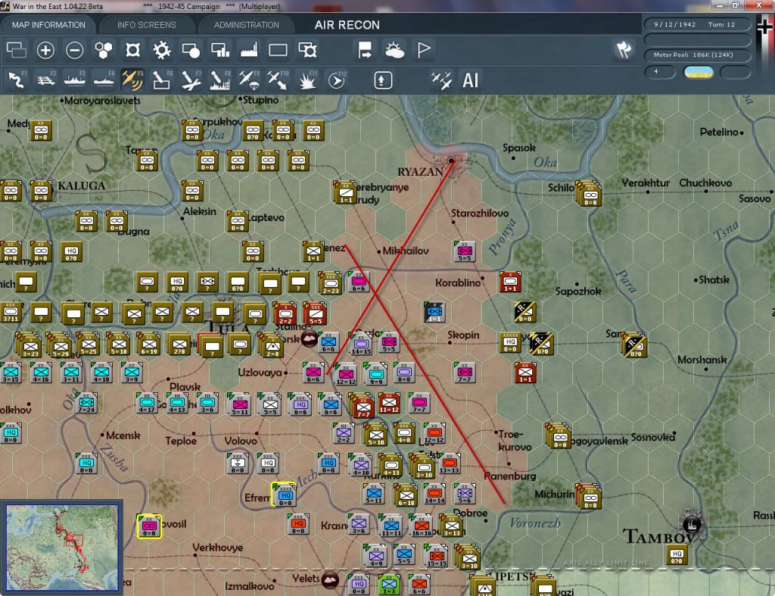
Task: Select HQ counter beside Tambov
Action: click(x=677, y=555)
